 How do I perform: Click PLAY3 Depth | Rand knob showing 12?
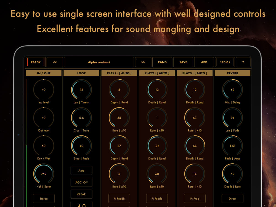coord(195,90)
